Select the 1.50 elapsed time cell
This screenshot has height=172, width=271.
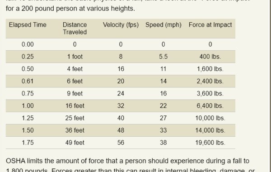coord(28,130)
